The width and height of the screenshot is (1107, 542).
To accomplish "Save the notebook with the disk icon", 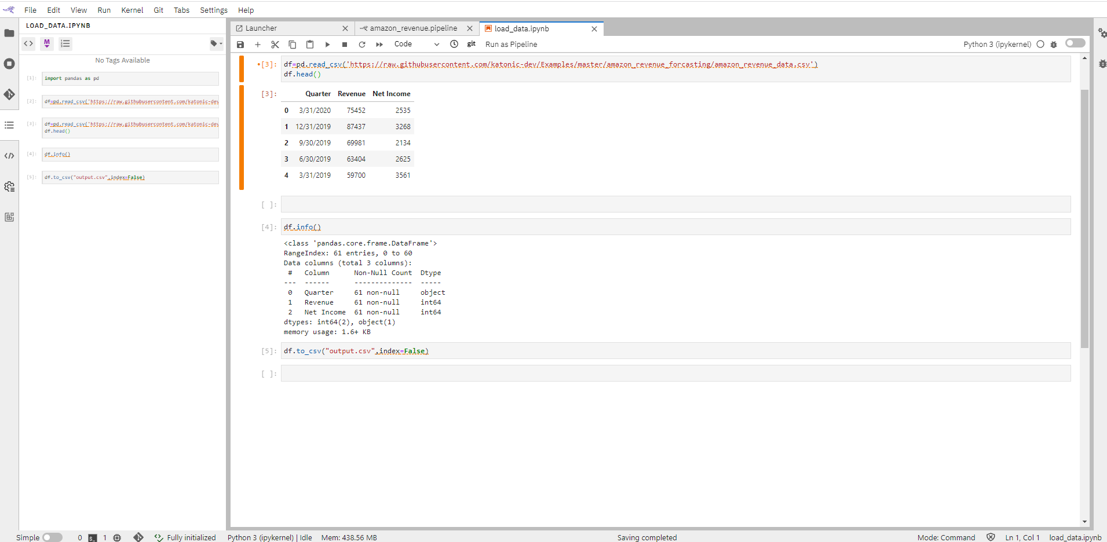I will [x=240, y=45].
